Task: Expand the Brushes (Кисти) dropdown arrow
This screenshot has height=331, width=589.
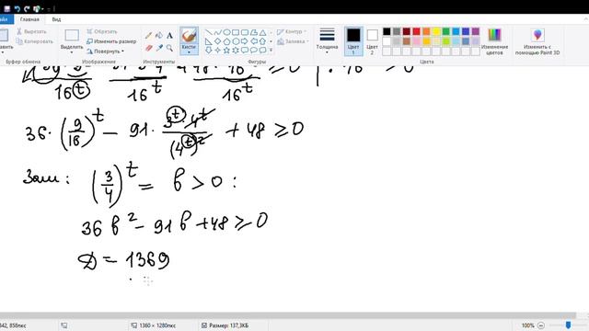Action: tap(189, 52)
